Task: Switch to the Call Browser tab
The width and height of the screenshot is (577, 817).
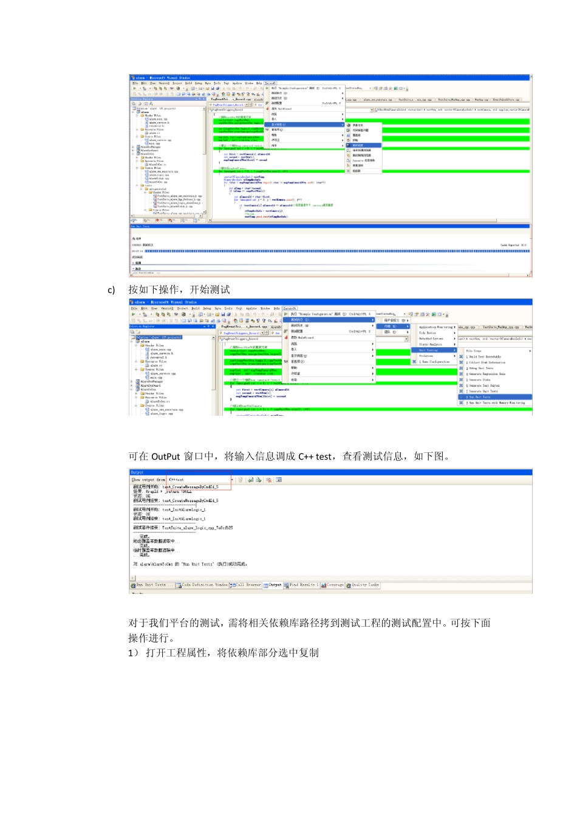Action: (x=246, y=585)
